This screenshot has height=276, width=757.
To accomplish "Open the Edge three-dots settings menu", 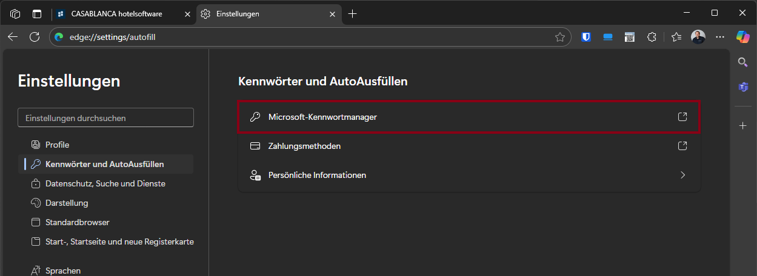I will [720, 37].
